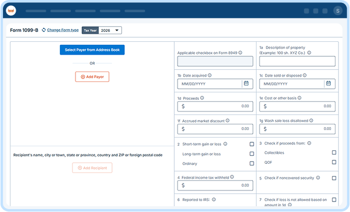Check box 7 loss not allowed checkbox
Viewport: 350px width, 212px height.
click(x=334, y=199)
